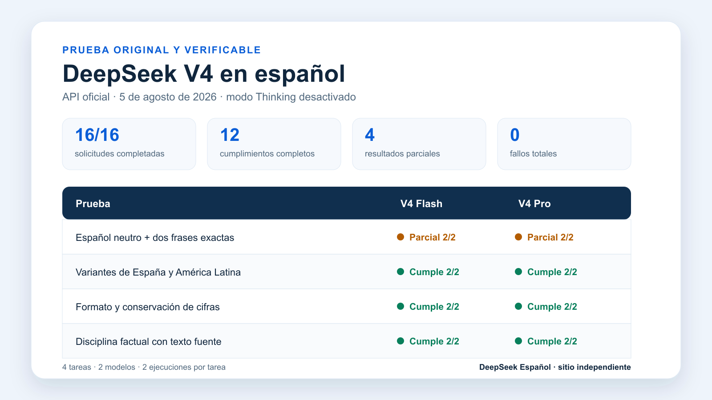The height and width of the screenshot is (400, 712).
Task: Click the 'V4 Flash' column header
Action: click(421, 204)
